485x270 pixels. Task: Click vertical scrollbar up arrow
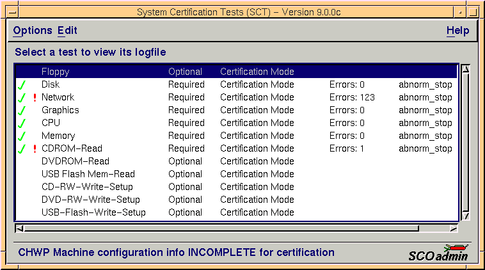pyautogui.click(x=466, y=69)
